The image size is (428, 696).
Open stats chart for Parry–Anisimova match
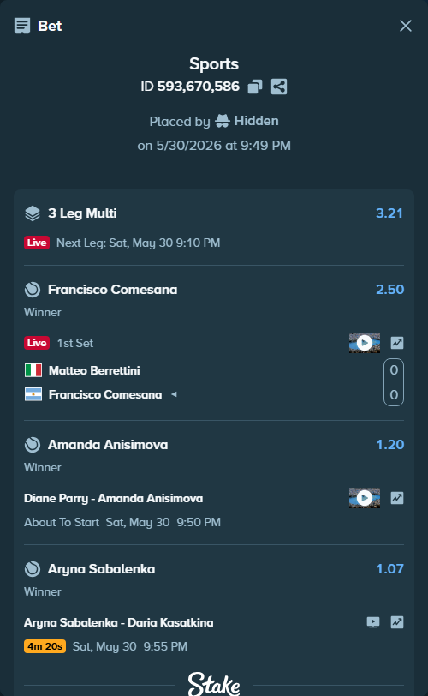point(397,498)
